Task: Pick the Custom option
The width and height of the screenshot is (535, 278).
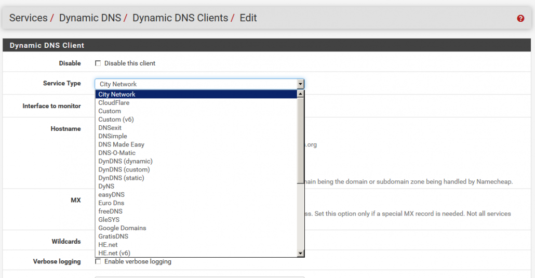Action: click(x=196, y=111)
